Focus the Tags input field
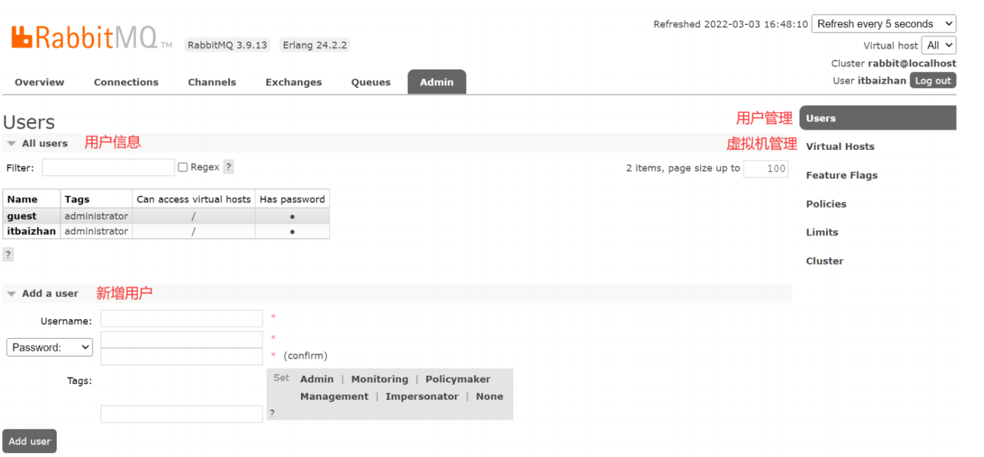Image resolution: width=984 pixels, height=457 pixels. (x=182, y=414)
